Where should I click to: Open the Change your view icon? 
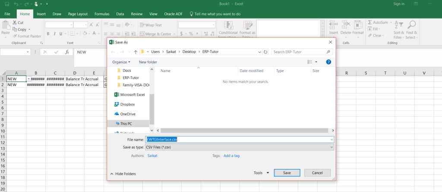[309, 62]
